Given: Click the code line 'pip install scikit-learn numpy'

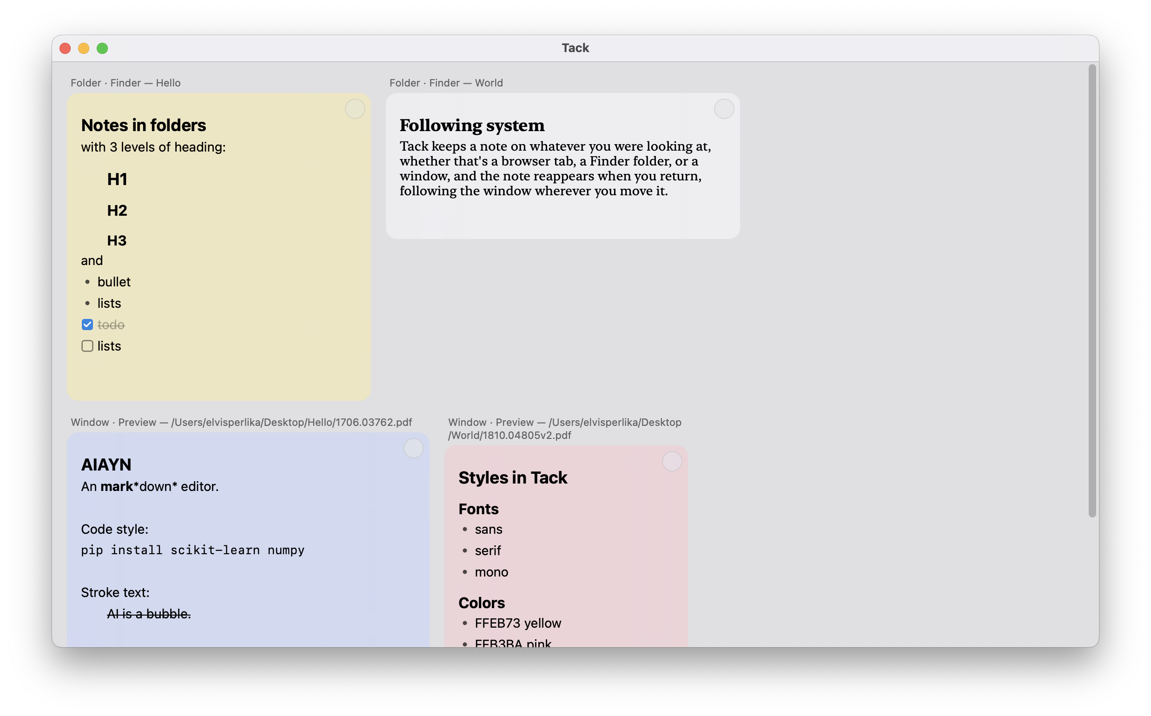Looking at the screenshot, I should (193, 550).
